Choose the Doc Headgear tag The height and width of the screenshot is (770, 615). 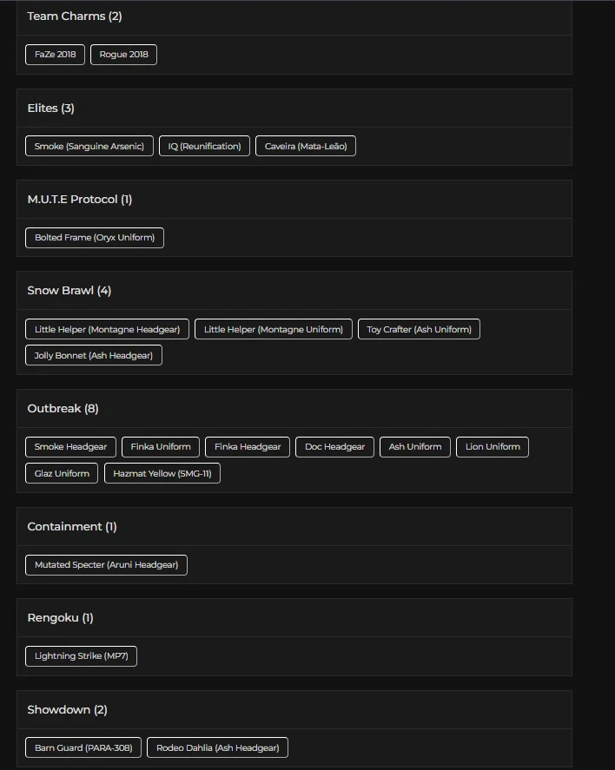[335, 447]
